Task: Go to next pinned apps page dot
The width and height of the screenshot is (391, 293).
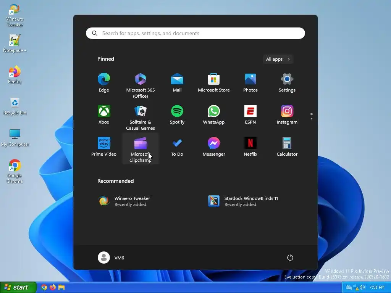Action: pyautogui.click(x=312, y=119)
